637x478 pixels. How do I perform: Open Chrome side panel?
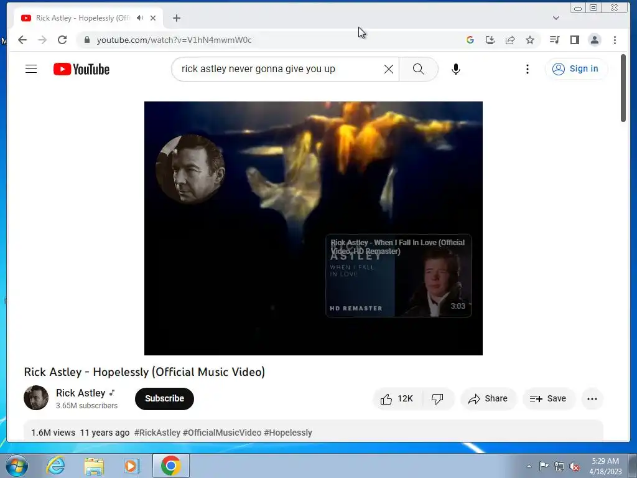[x=574, y=40]
